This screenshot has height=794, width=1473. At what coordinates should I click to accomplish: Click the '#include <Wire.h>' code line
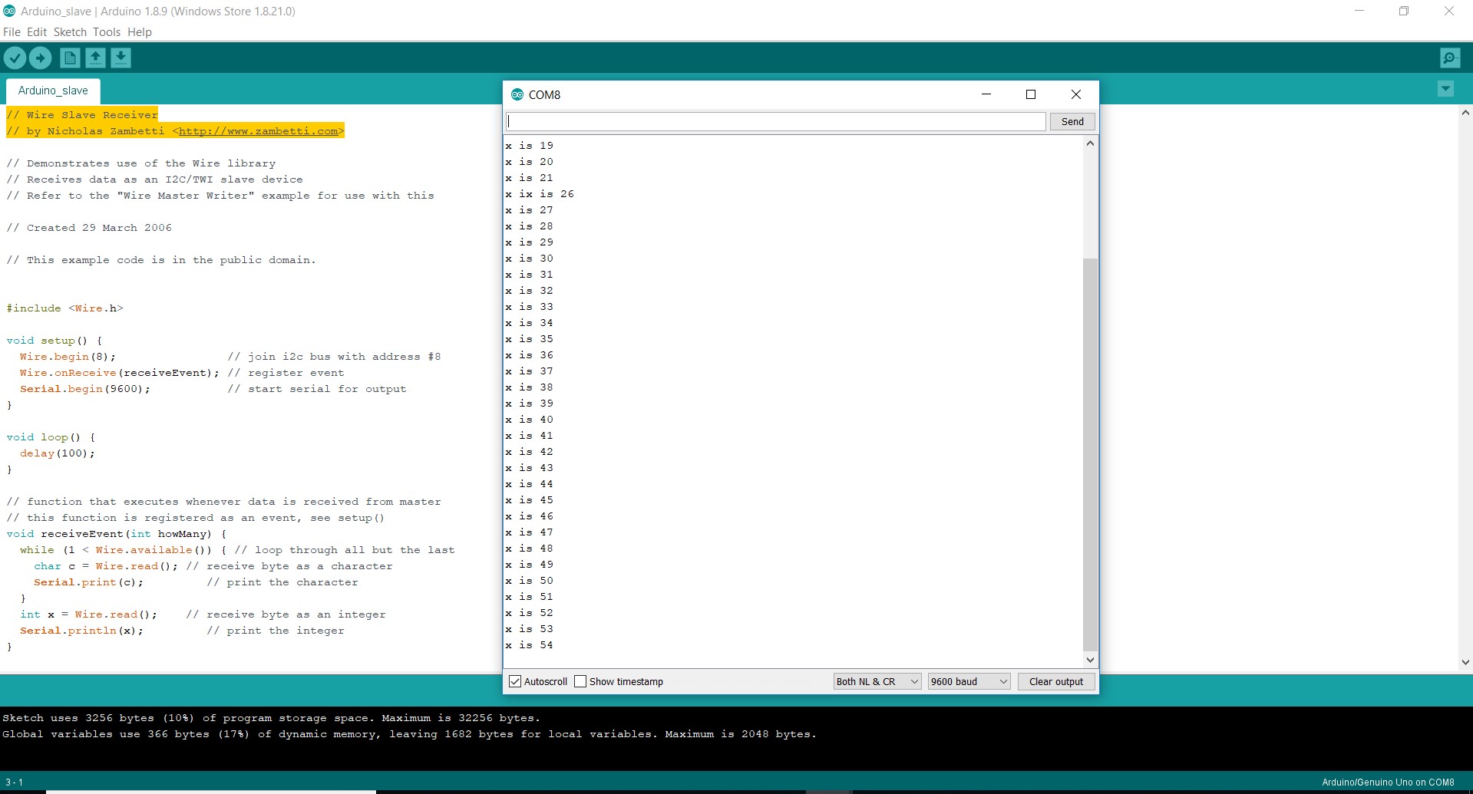[64, 308]
